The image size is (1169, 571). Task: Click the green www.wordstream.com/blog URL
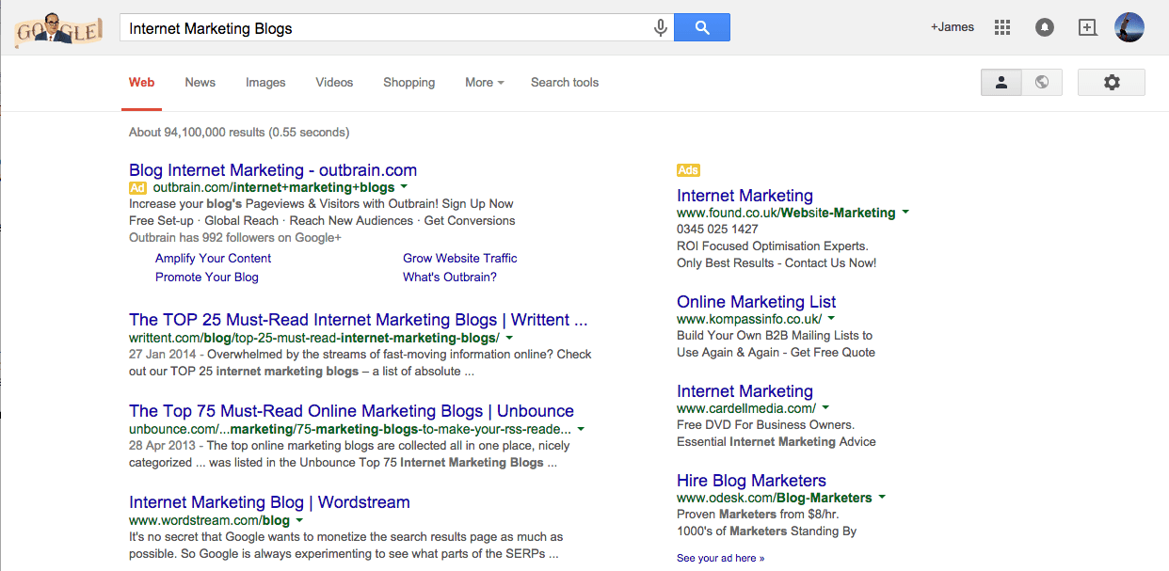click(209, 520)
